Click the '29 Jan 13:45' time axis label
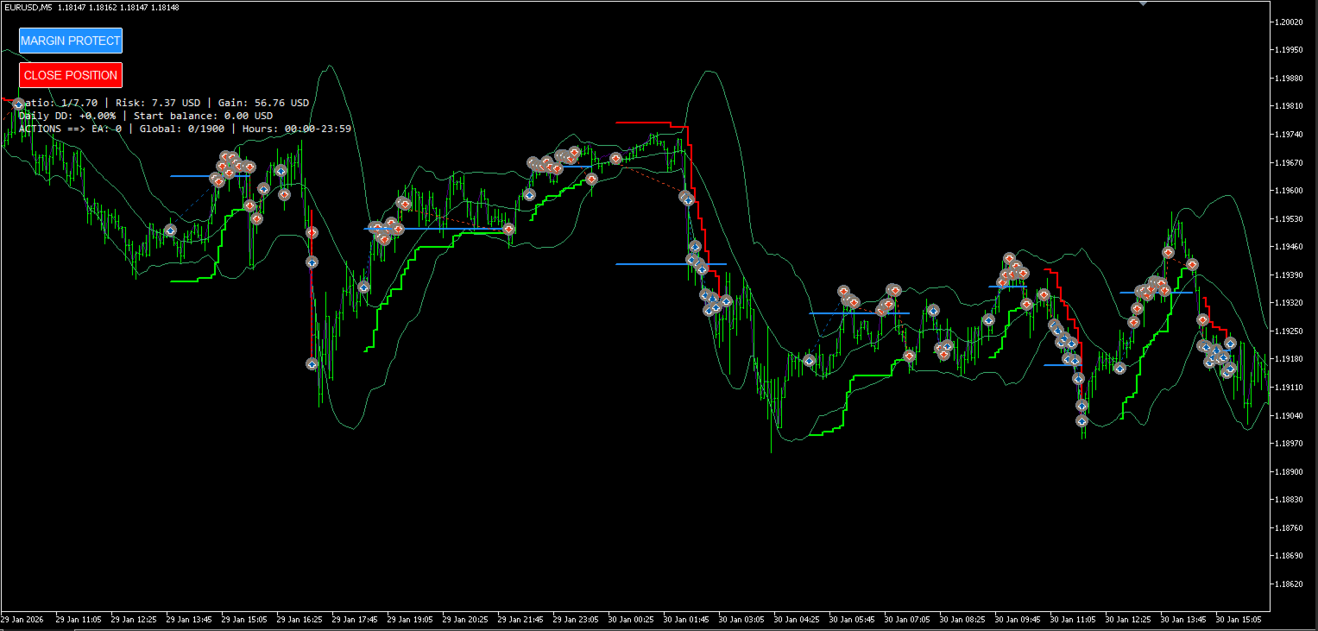This screenshot has height=631, width=1318. pos(189,620)
